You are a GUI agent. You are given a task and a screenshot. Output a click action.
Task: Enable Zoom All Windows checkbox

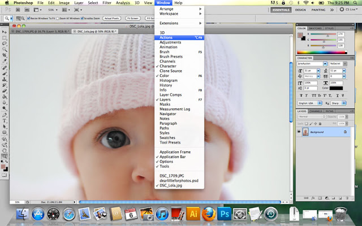pos(58,18)
